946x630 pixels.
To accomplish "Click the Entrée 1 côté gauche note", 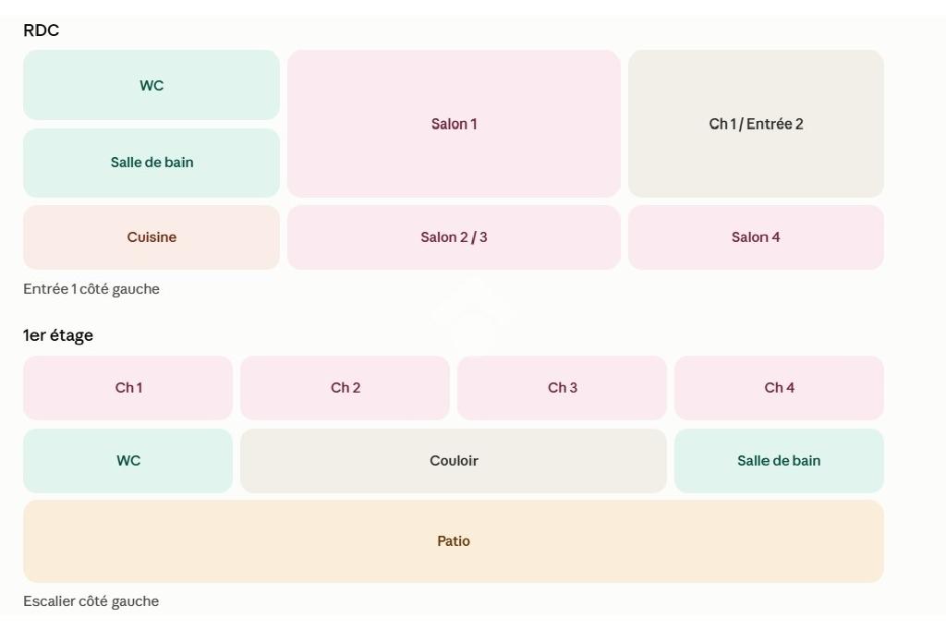I will (91, 289).
